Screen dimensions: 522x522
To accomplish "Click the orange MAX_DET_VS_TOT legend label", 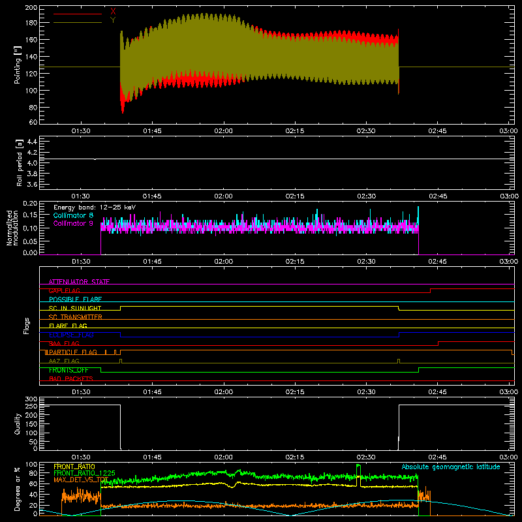I will [x=81, y=480].
